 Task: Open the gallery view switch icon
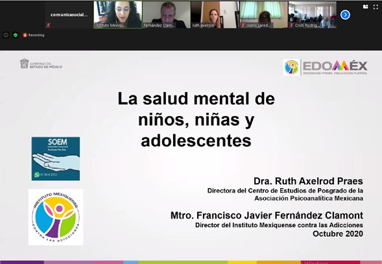365,7
